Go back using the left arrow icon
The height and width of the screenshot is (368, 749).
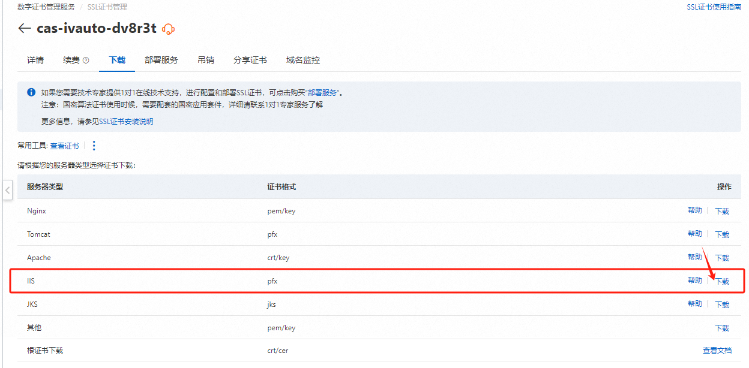pos(25,28)
